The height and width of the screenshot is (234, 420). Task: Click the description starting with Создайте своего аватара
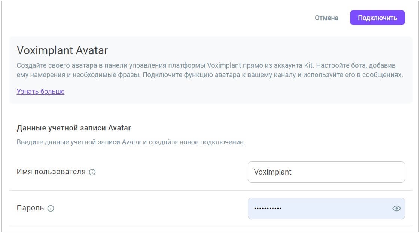pyautogui.click(x=210, y=70)
